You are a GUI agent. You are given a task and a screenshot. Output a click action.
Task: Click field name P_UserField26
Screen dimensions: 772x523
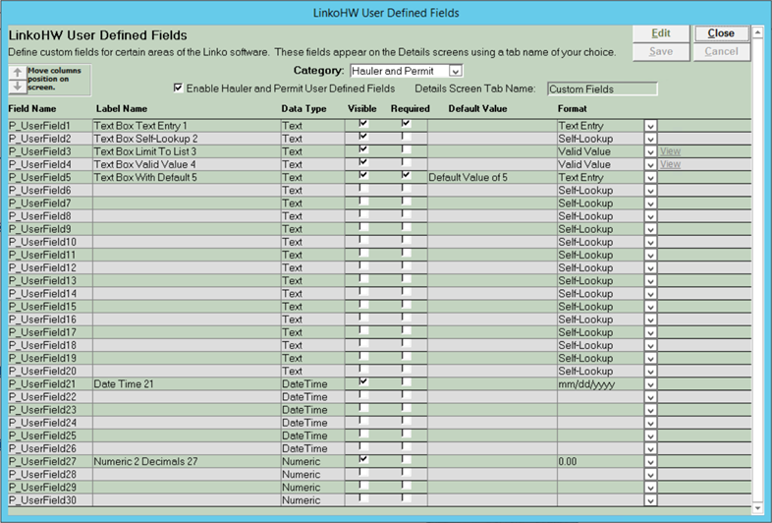[x=42, y=448]
